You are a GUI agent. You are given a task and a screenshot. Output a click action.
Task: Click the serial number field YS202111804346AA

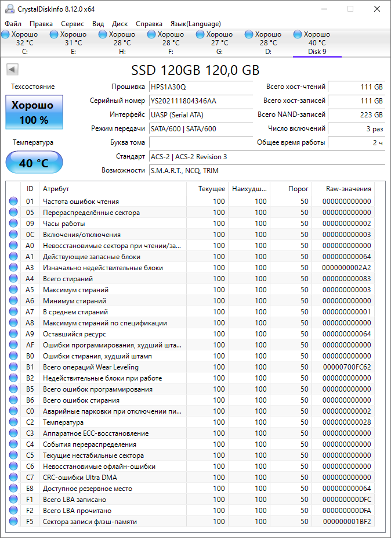pyautogui.click(x=201, y=101)
